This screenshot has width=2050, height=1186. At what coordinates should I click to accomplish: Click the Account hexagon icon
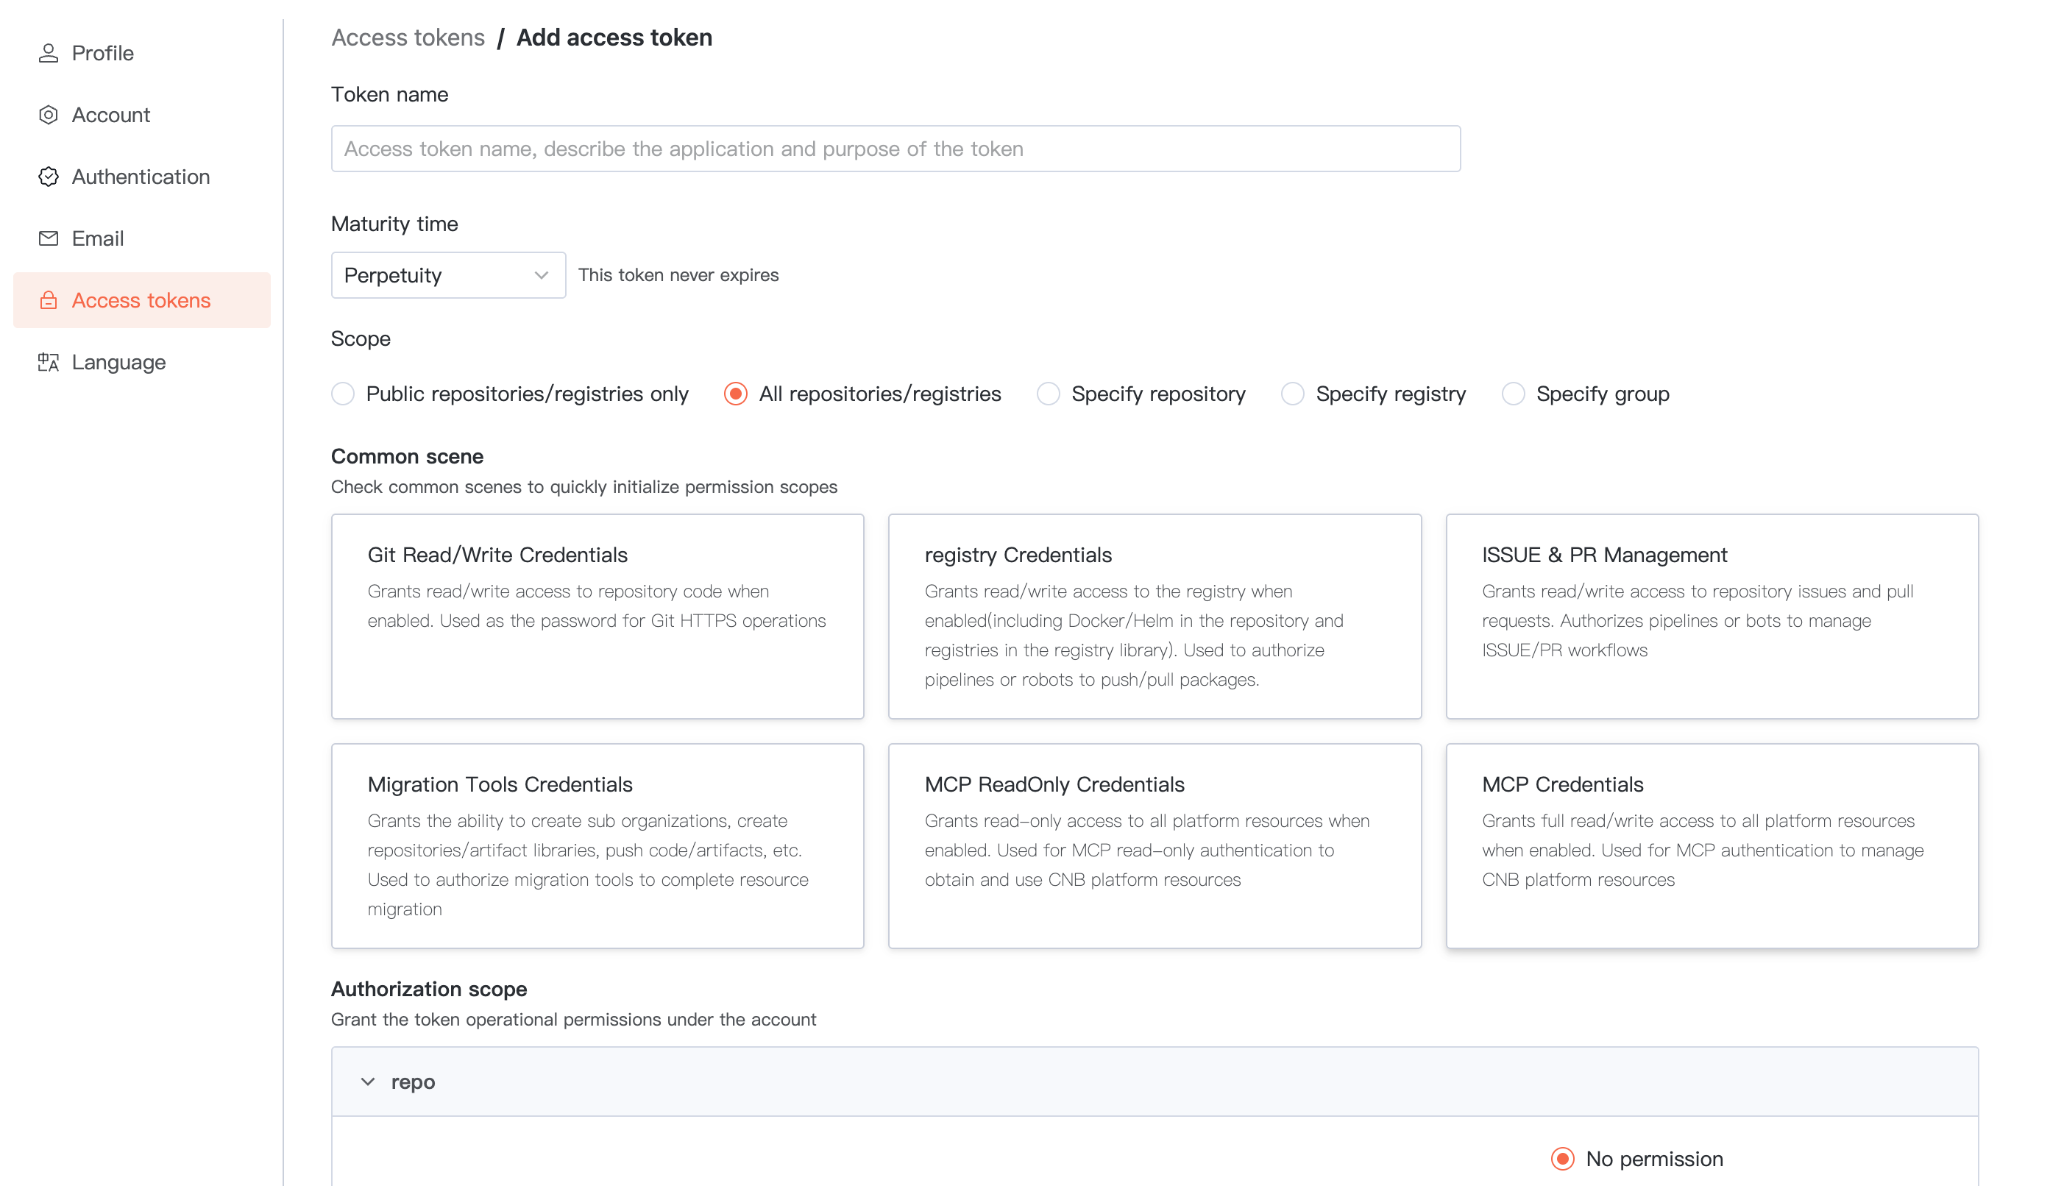48,115
